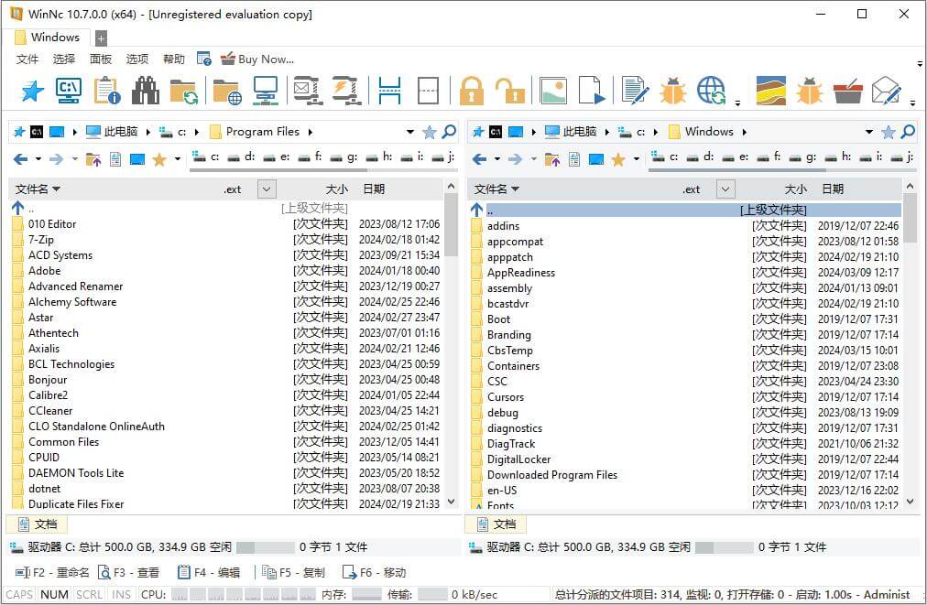Click SCRL indicator in the status bar
Screen dimensions: 927x605
coord(88,594)
